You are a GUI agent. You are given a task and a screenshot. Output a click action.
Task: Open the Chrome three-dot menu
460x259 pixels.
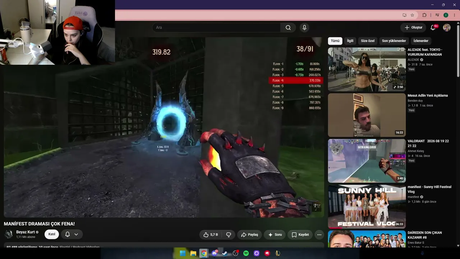click(455, 15)
